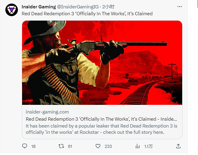Click the Insider Gaming display name
Viewport: 198px width, 155px height.
point(39,7)
